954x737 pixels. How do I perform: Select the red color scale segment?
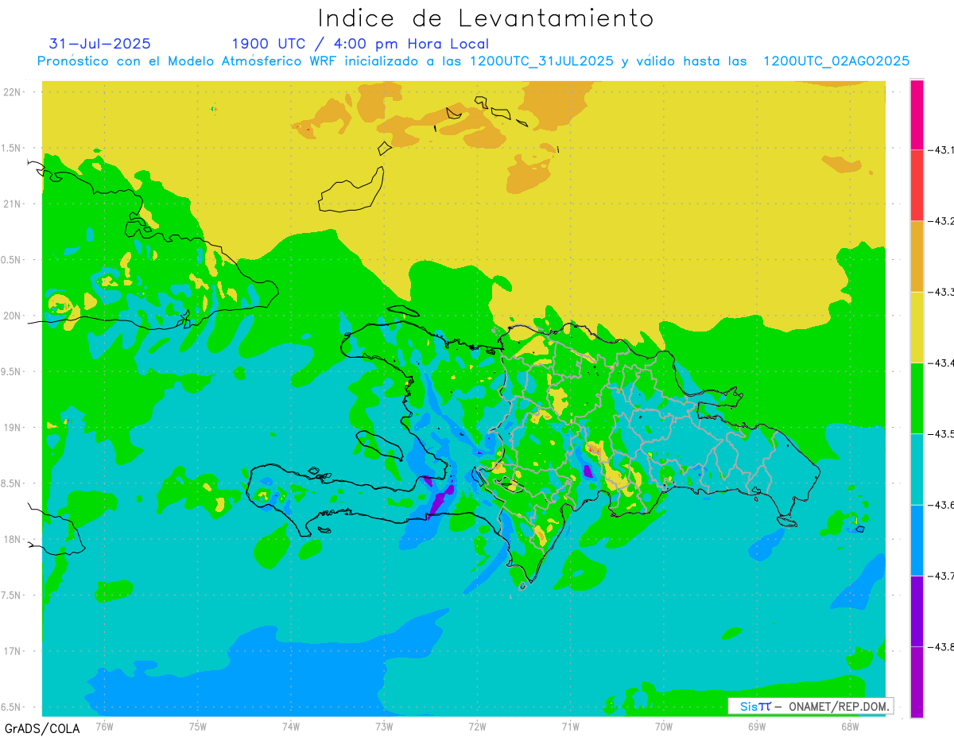click(x=917, y=185)
